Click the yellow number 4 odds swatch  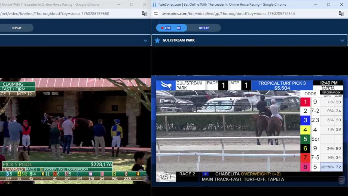pyautogui.click(x=305, y=130)
